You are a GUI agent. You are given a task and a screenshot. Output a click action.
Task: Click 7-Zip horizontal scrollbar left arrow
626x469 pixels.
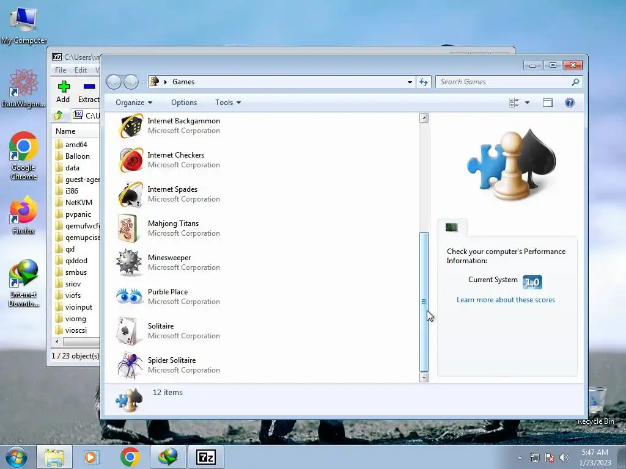(x=57, y=342)
